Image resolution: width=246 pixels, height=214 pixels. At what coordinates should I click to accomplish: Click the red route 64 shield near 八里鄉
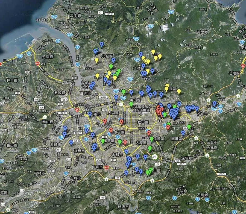37,63
